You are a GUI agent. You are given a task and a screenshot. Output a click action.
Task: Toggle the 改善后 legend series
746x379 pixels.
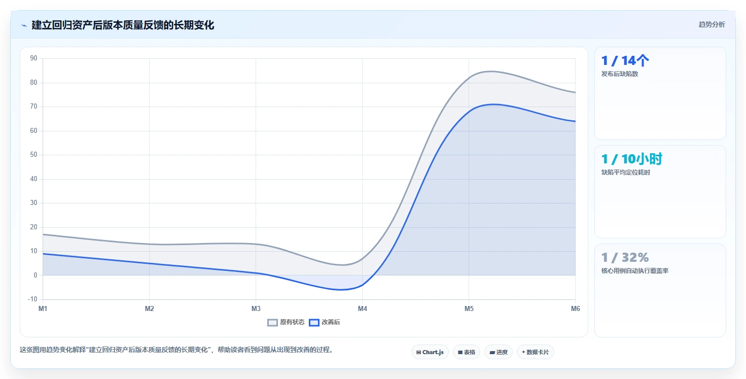click(x=325, y=322)
